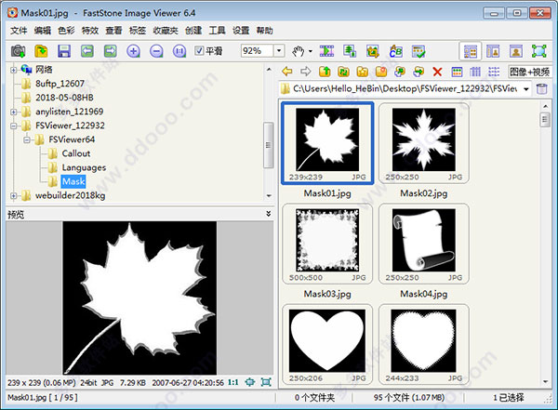The width and height of the screenshot is (558, 410).
Task: Select the Callout folder in tree
Action: tap(76, 153)
